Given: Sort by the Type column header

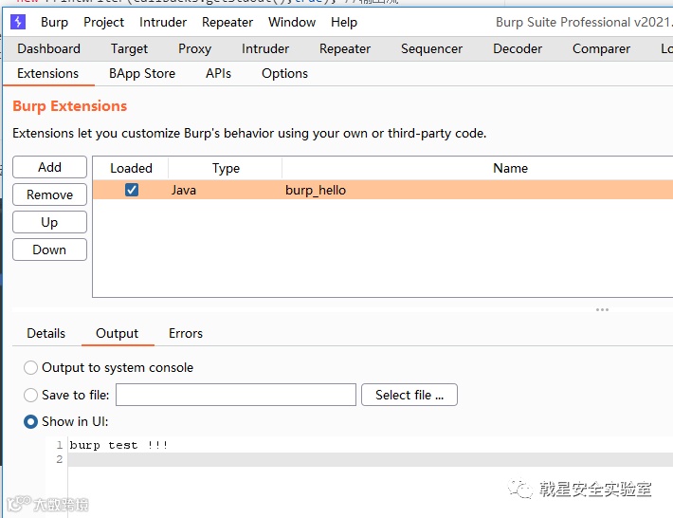Looking at the screenshot, I should 226,168.
